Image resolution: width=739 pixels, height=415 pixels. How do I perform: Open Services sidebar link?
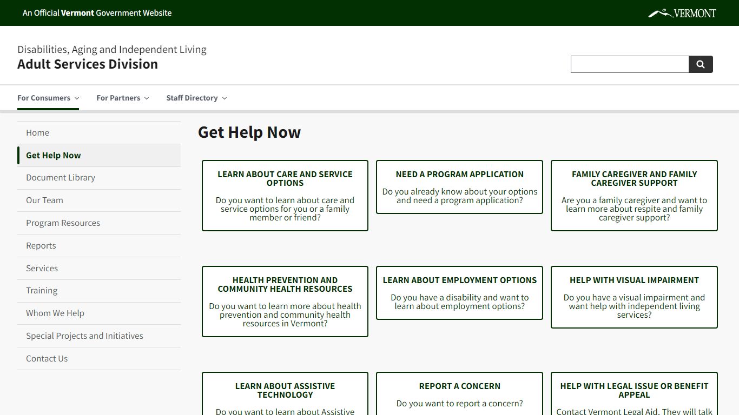pos(99,269)
